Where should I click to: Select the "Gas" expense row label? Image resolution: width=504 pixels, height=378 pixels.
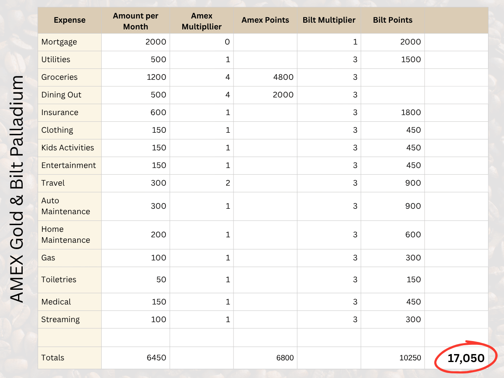pos(48,258)
